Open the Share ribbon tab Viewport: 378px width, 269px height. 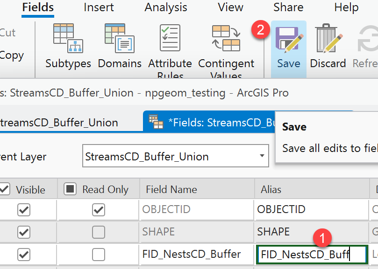(x=288, y=7)
